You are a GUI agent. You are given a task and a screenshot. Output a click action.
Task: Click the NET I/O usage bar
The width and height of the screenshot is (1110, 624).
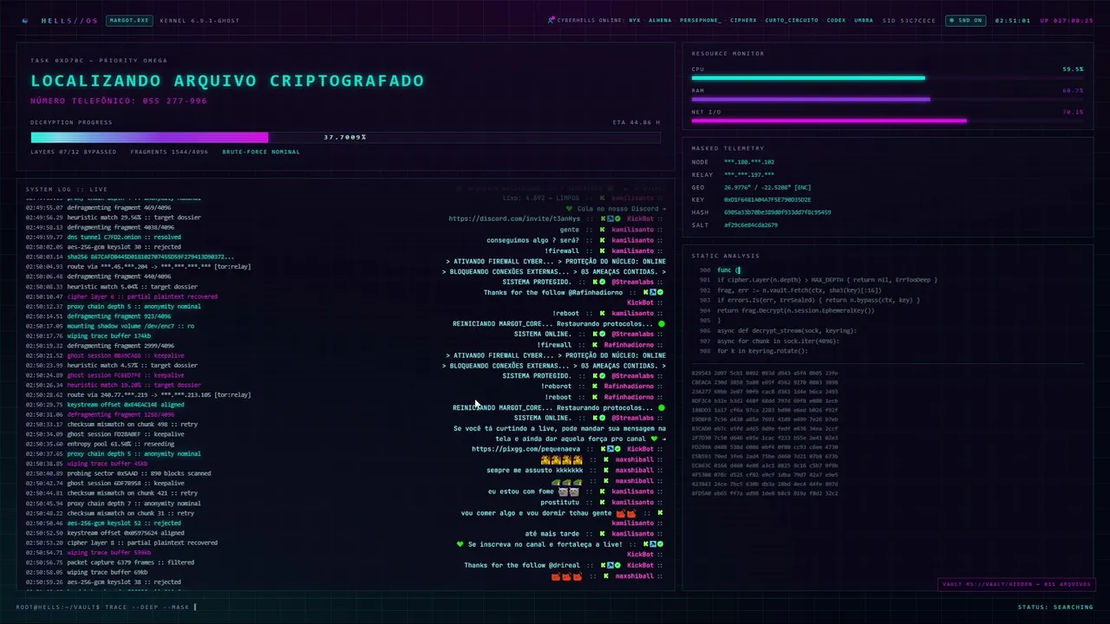(887, 120)
